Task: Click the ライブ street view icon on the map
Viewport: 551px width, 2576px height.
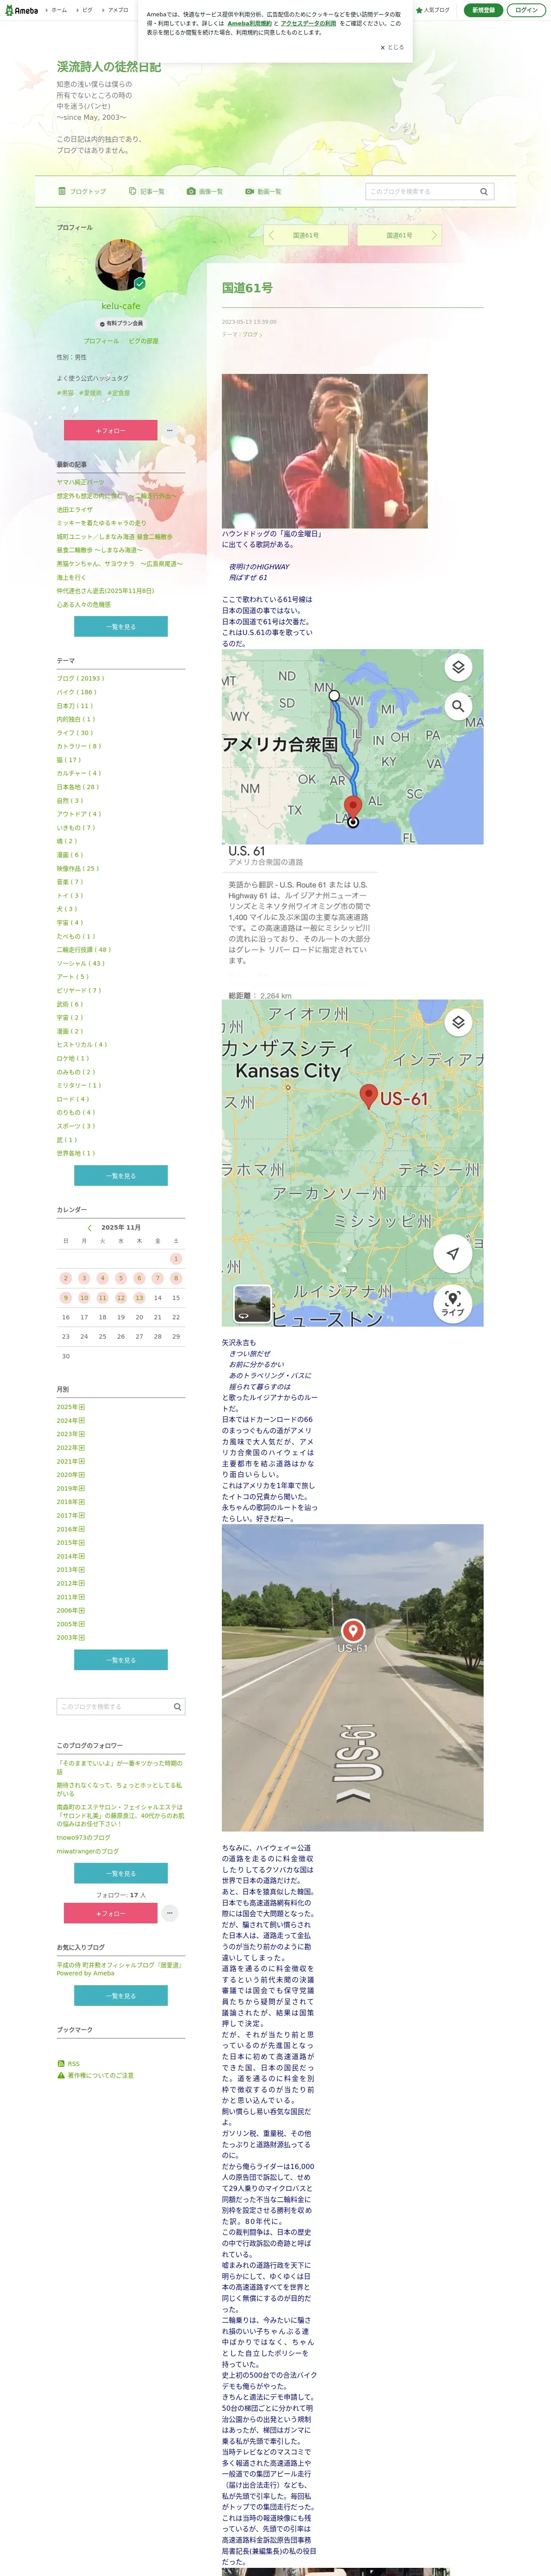Action: [x=453, y=1303]
